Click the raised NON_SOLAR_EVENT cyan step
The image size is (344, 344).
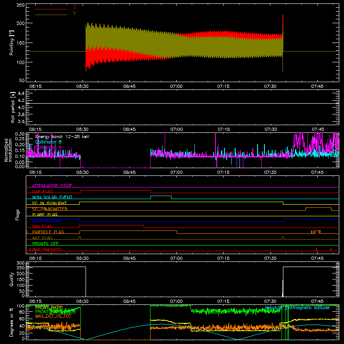[161, 196]
